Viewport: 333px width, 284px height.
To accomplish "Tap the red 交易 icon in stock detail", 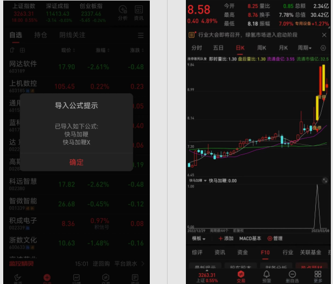I will (241, 277).
